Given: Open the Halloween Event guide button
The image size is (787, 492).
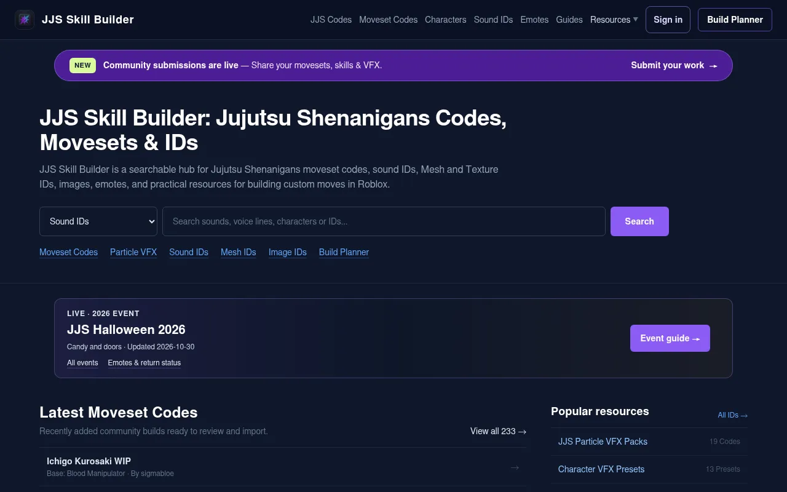Looking at the screenshot, I should 670,338.
